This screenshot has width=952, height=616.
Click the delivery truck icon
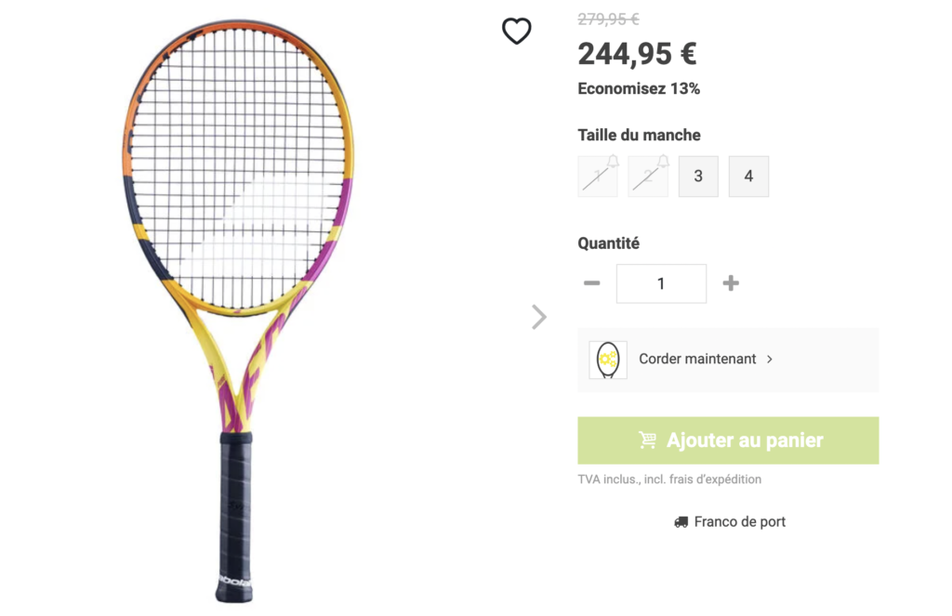point(681,522)
